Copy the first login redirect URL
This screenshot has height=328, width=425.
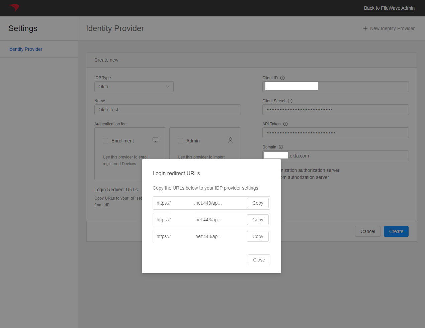pyautogui.click(x=258, y=203)
